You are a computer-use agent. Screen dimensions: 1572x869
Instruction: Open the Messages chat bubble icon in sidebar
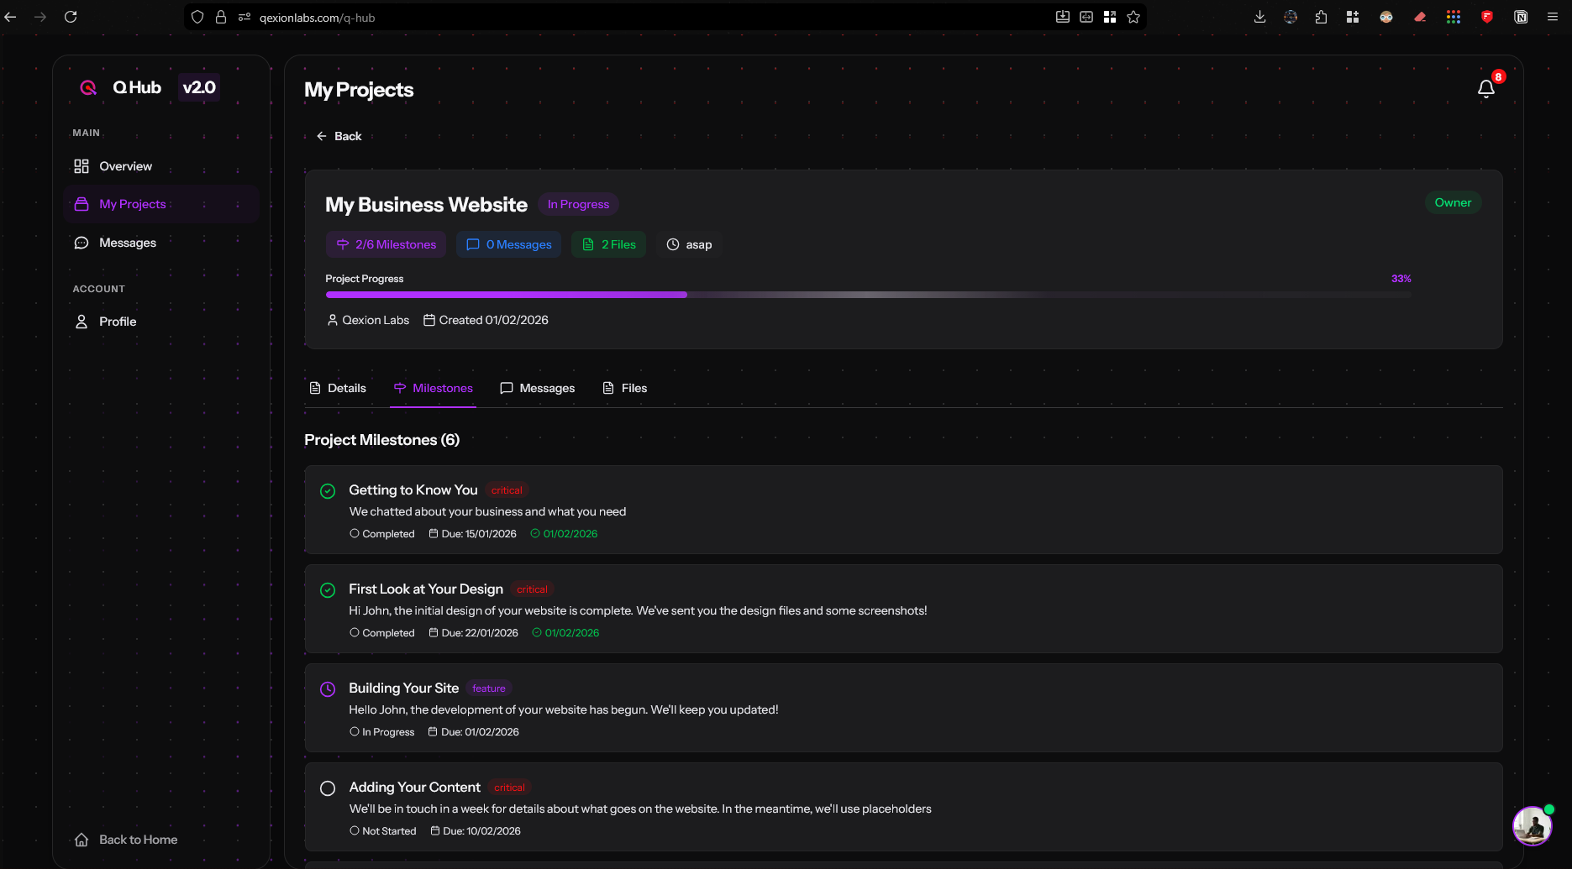click(x=81, y=242)
